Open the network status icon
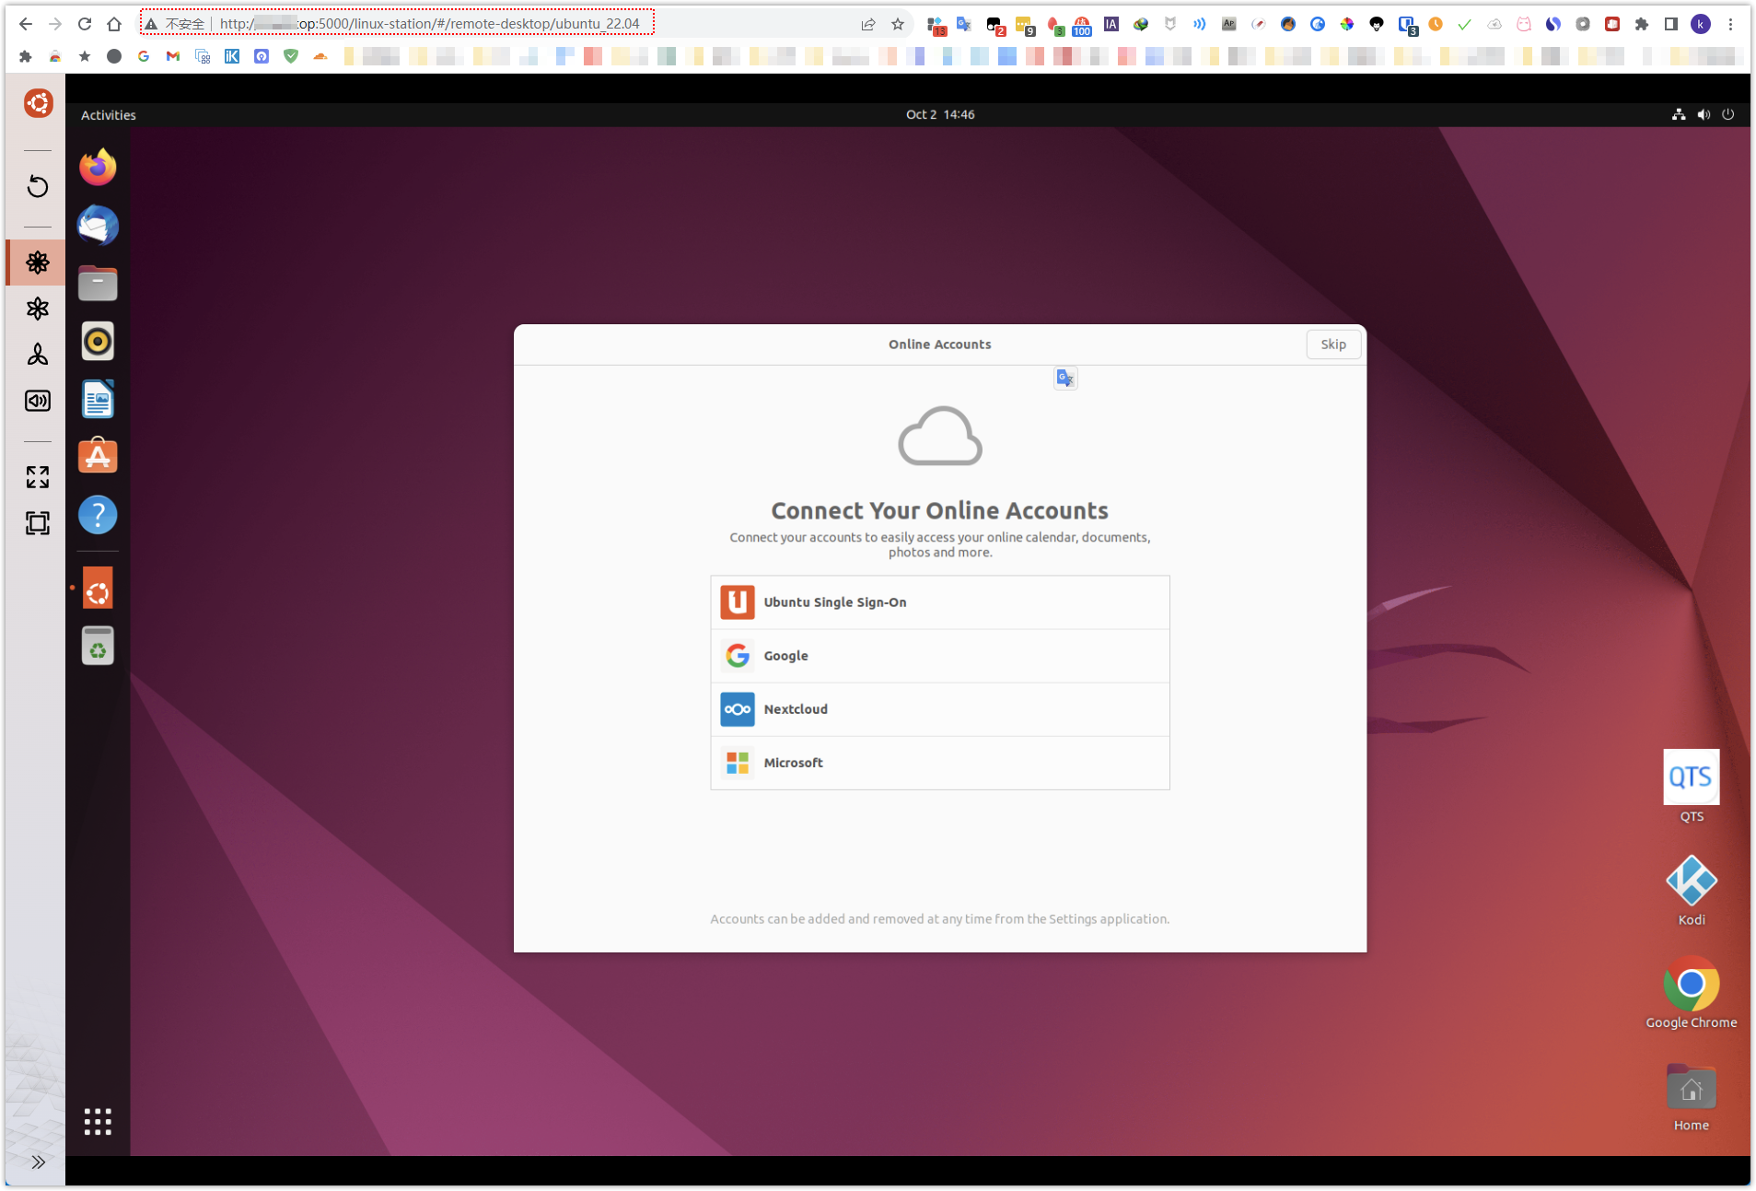Viewport: 1756px width, 1191px height. 1679,115
